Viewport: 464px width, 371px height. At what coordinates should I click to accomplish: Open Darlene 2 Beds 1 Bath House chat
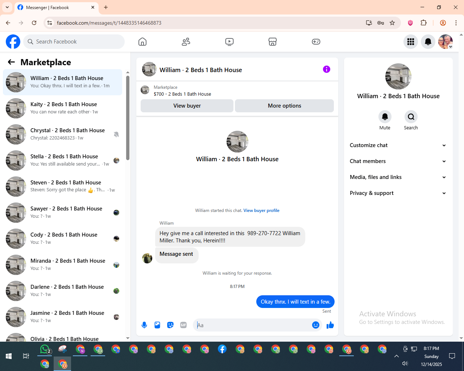62,291
